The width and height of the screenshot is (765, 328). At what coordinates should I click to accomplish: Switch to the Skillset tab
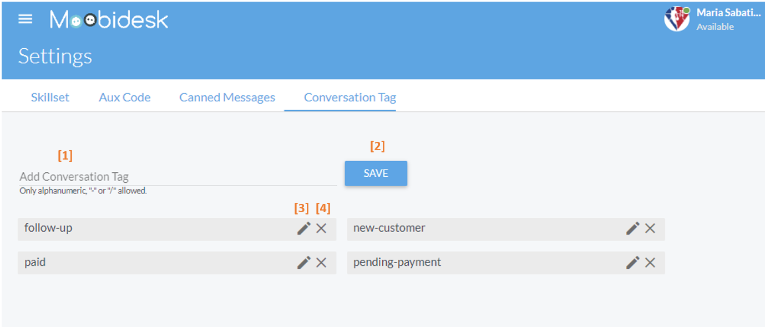coord(49,97)
